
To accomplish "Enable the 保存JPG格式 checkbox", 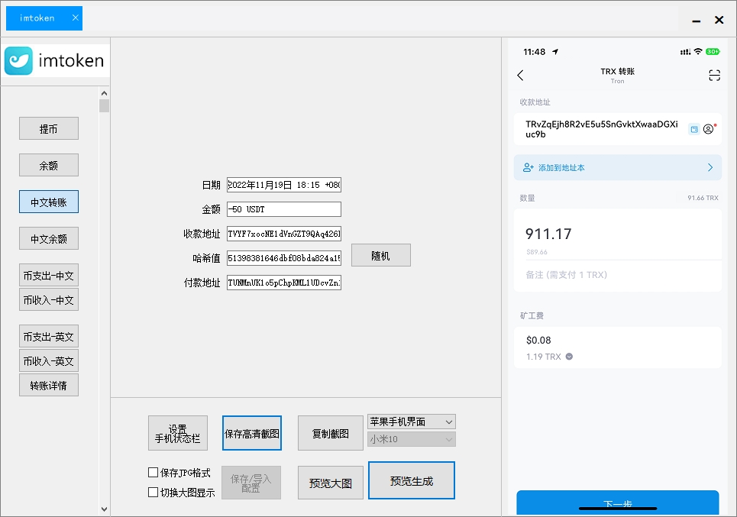I will click(x=153, y=472).
